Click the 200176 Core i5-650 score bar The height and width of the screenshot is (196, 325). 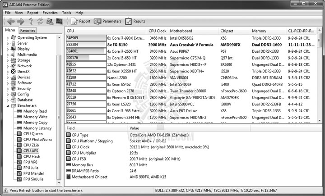click(86, 58)
